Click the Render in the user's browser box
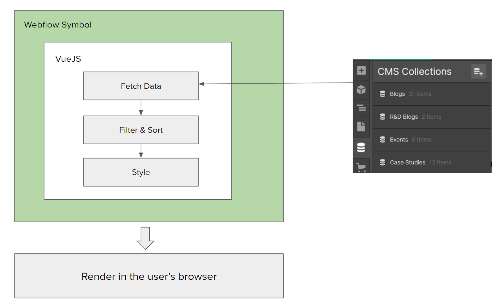The width and height of the screenshot is (494, 300). [x=149, y=276]
